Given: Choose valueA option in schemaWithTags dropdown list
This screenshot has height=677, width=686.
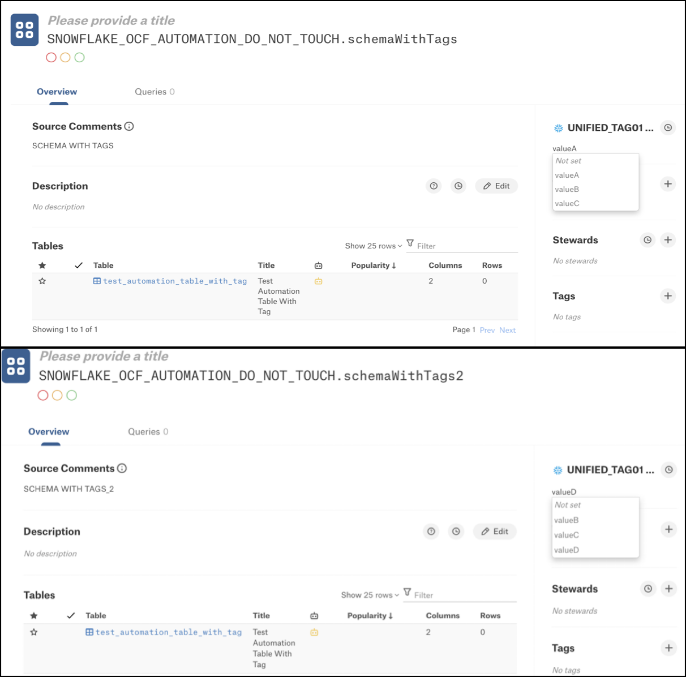Looking at the screenshot, I should click(595, 175).
